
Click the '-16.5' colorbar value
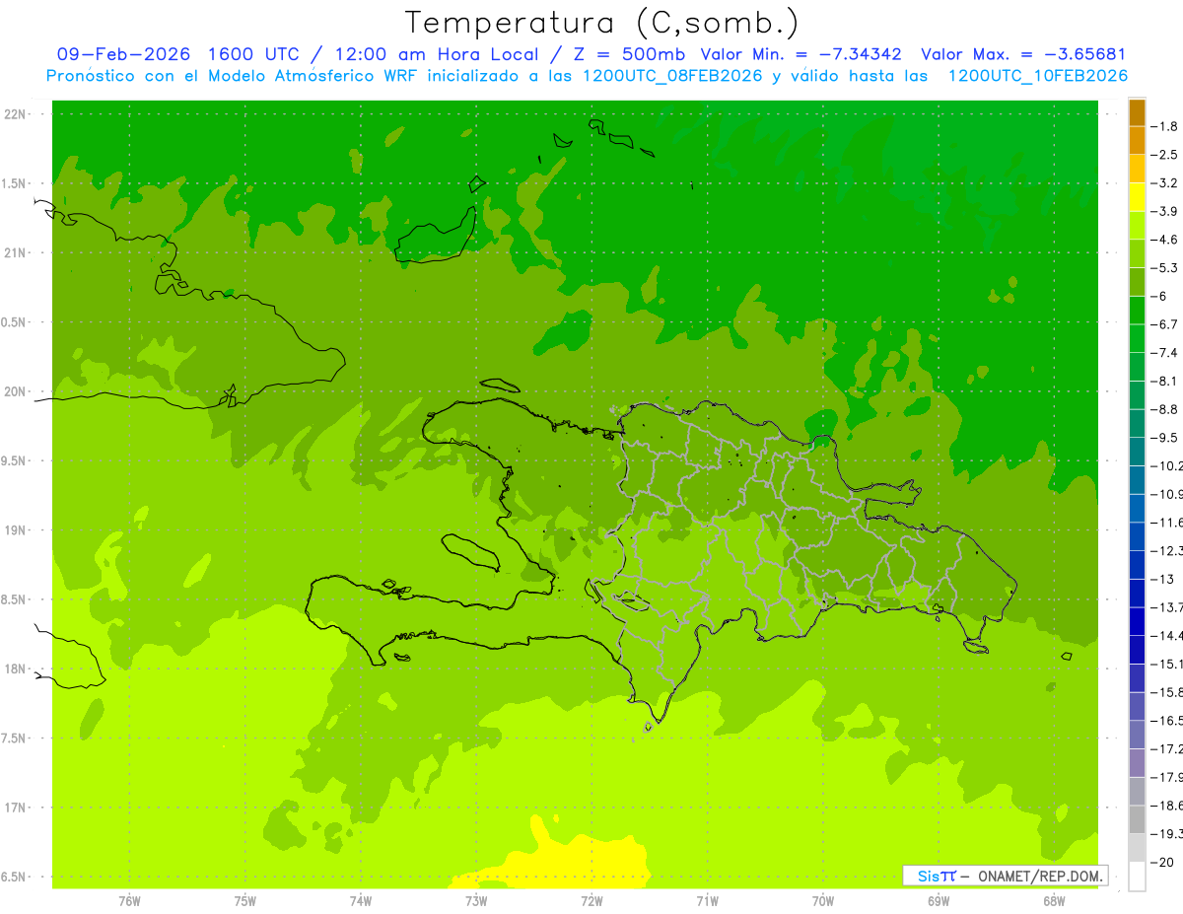[1167, 721]
